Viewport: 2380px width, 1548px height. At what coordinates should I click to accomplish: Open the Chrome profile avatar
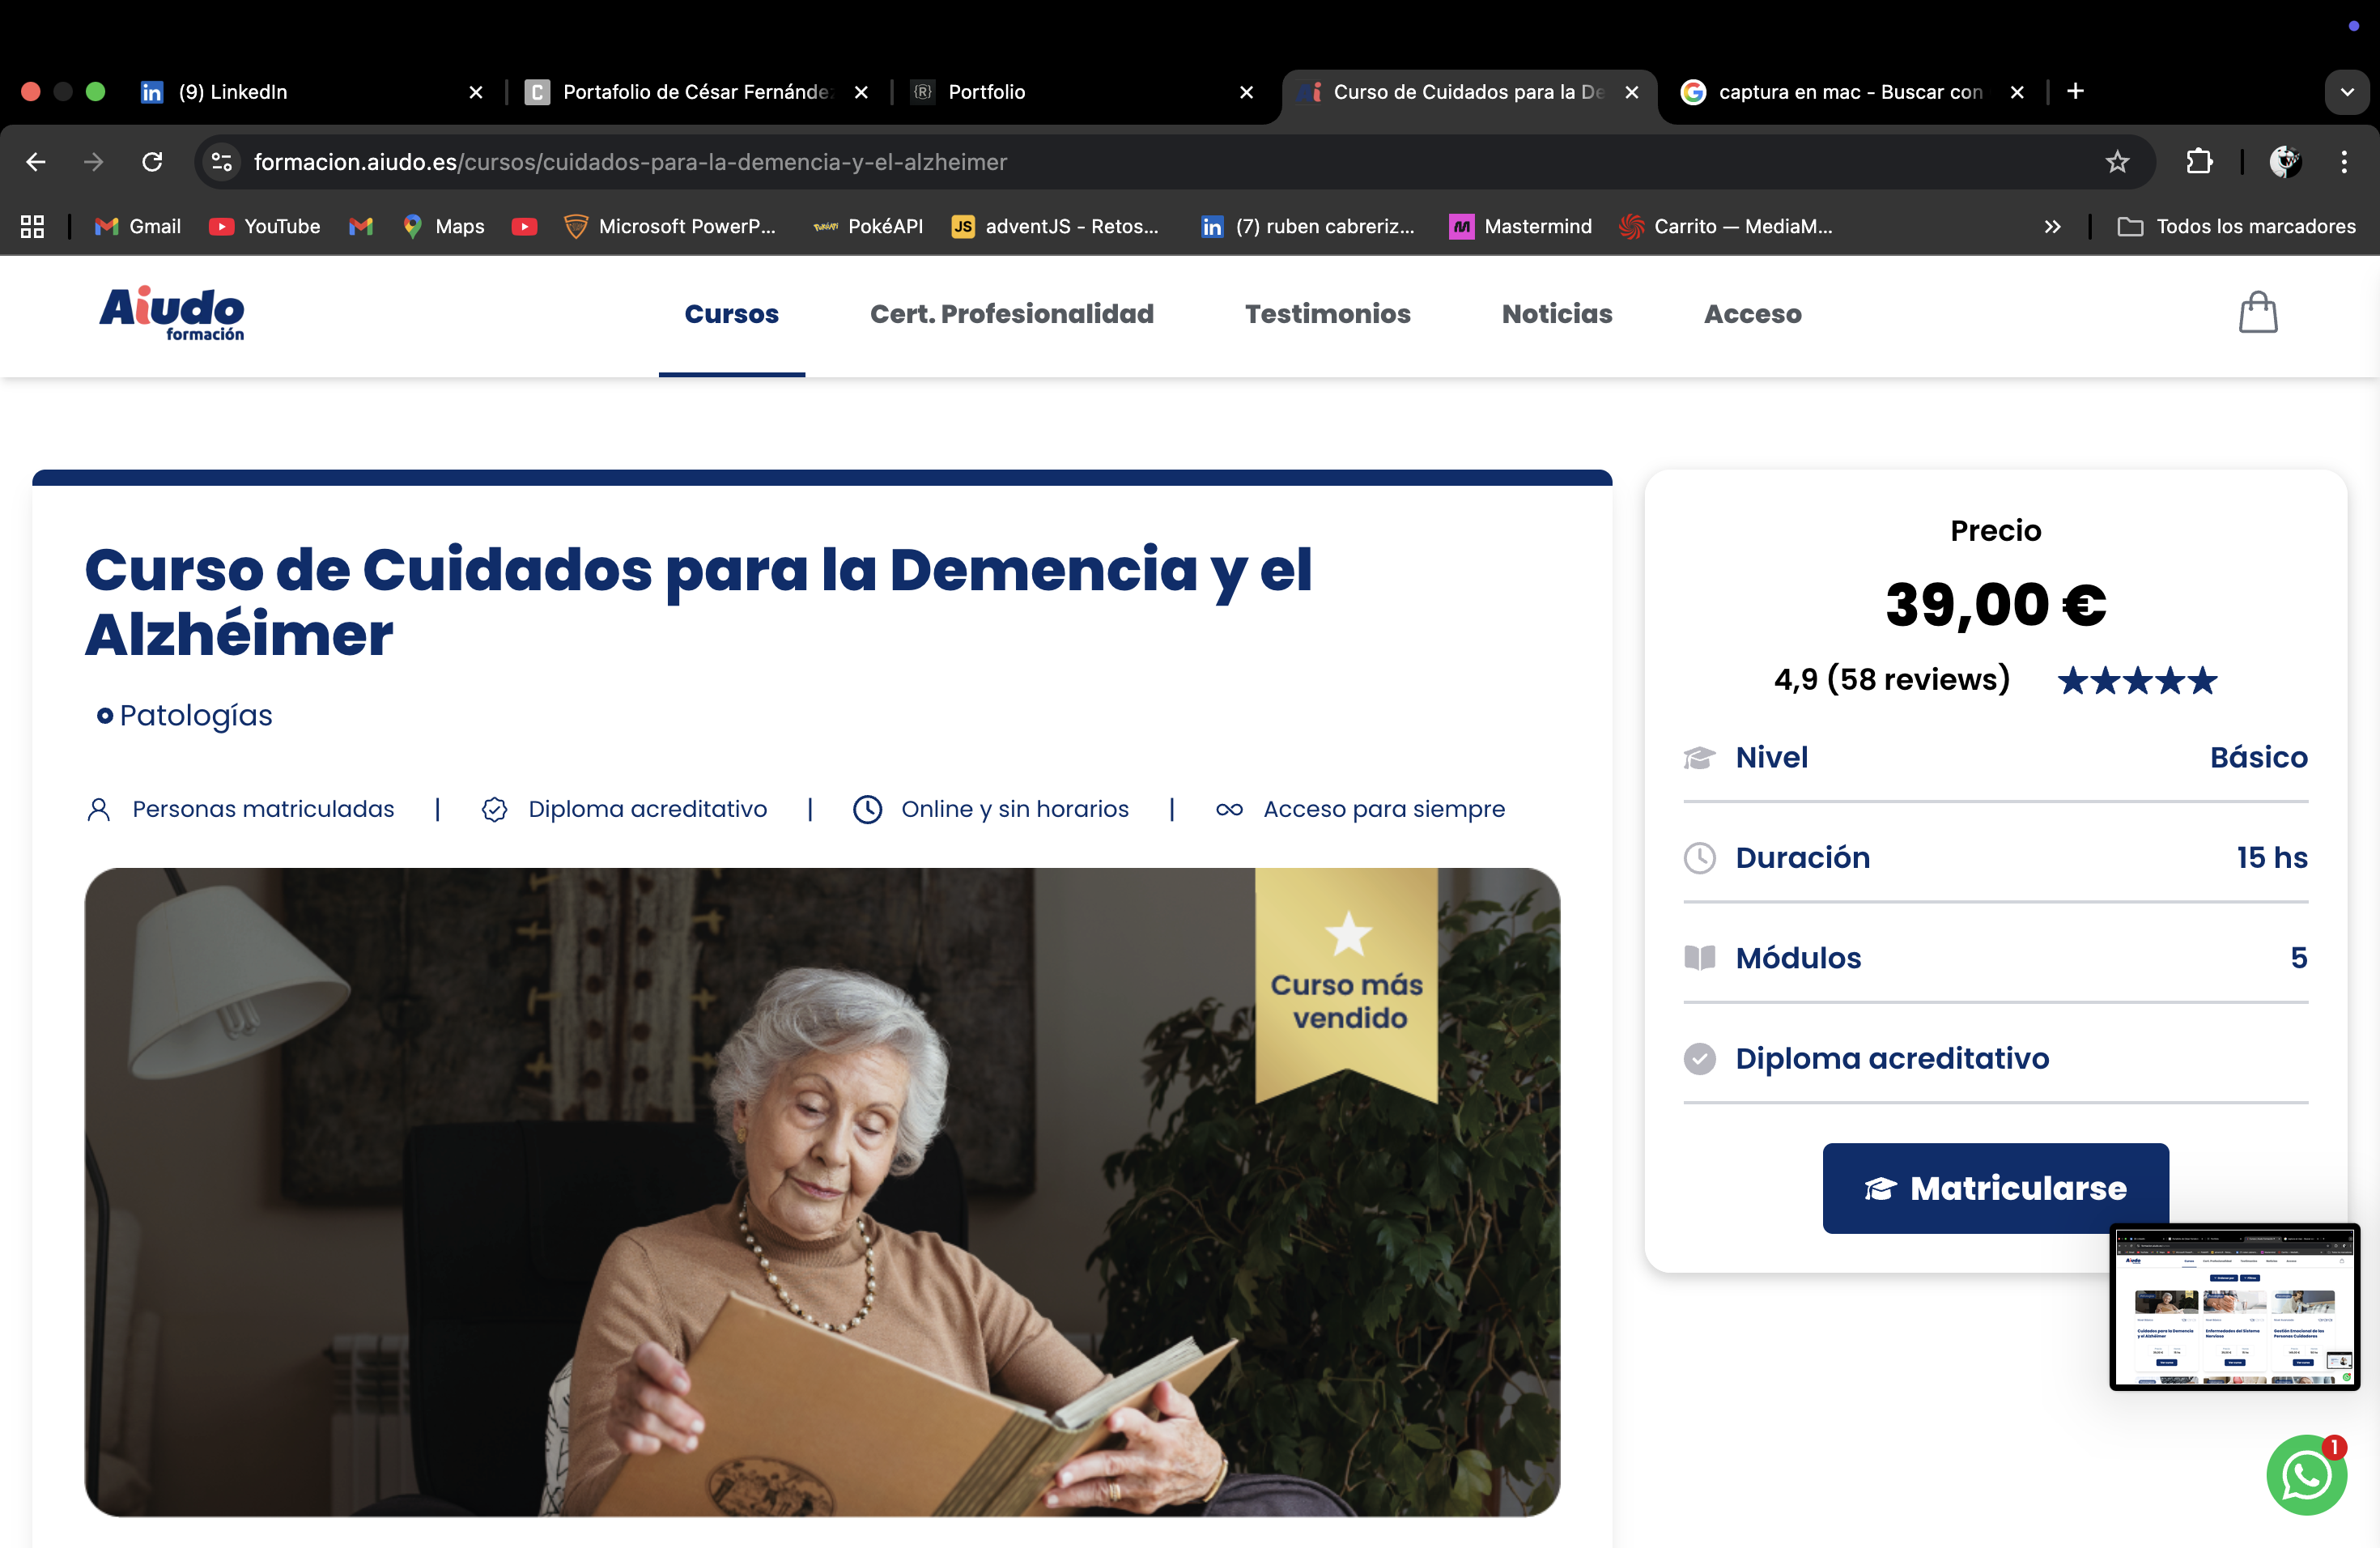2285,162
